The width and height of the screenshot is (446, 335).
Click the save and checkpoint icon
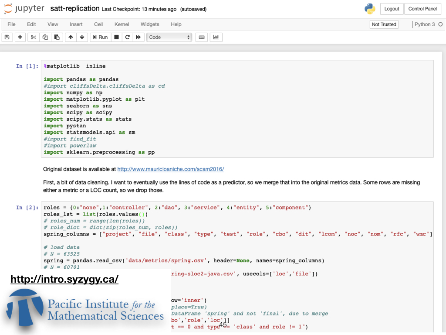point(7,38)
